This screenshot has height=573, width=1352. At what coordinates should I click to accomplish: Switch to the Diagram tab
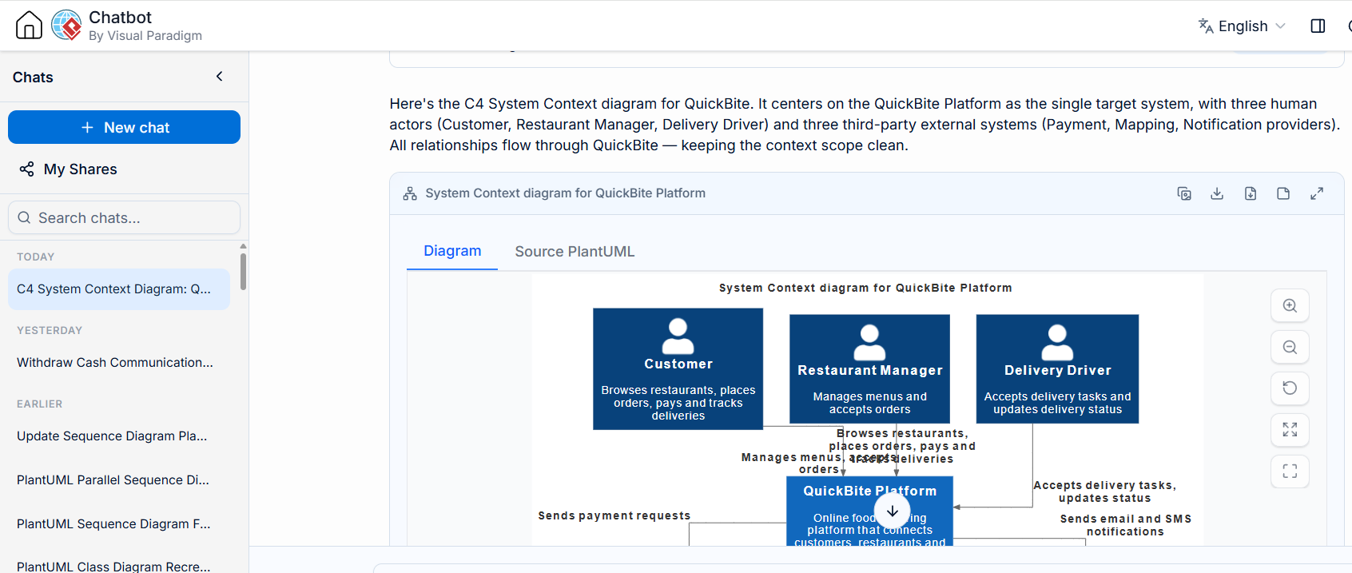[x=452, y=251]
